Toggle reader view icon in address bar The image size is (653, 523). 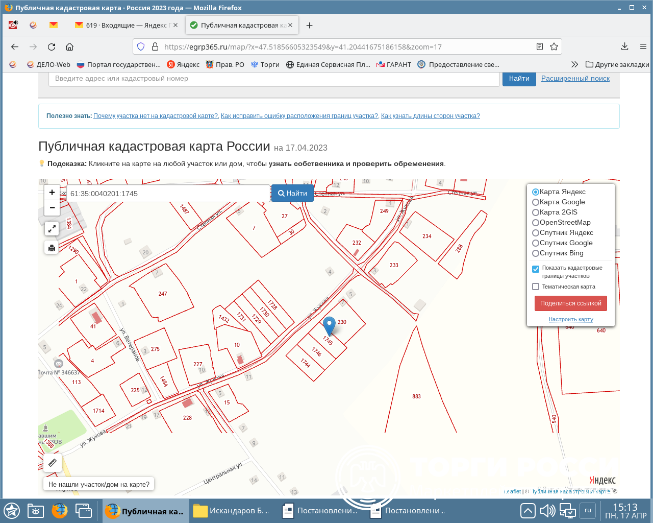click(x=540, y=46)
